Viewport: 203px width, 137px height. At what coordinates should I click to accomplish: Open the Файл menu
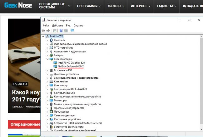point(46,26)
